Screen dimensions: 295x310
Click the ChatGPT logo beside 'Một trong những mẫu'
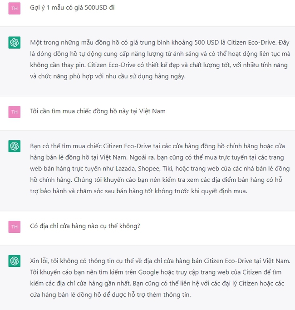coord(15,43)
